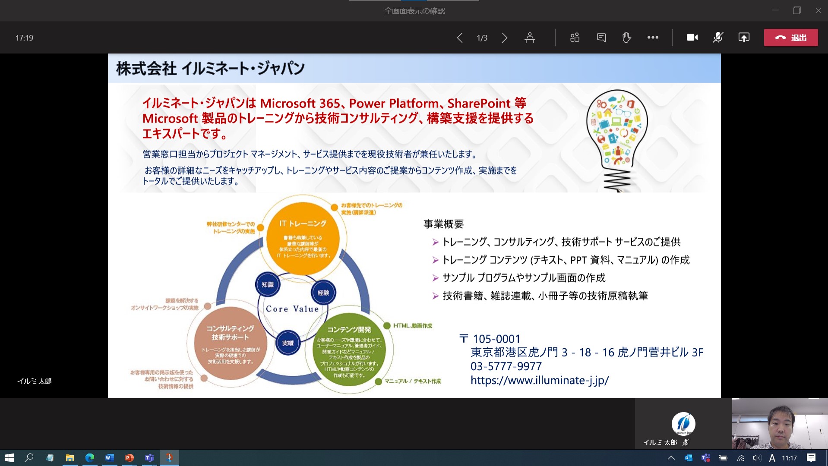Viewport: 828px width, 466px height.
Task: Switch to Word from the taskbar
Action: tap(110, 458)
